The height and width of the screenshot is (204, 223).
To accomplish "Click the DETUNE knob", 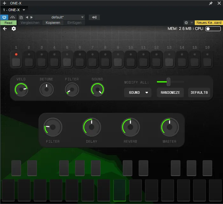I will [x=46, y=90].
